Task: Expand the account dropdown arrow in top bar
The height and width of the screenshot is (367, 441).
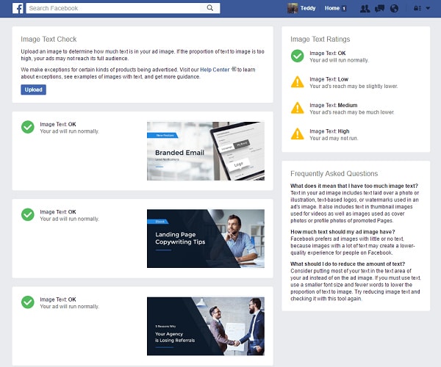Action: 429,9
